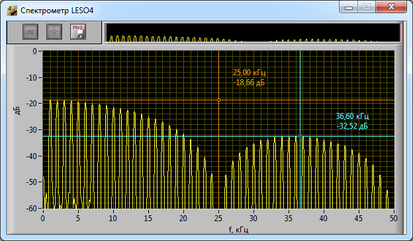413x241 pixels.
Task: Click the 0 label on the frequency axis
Action: pos(42,219)
